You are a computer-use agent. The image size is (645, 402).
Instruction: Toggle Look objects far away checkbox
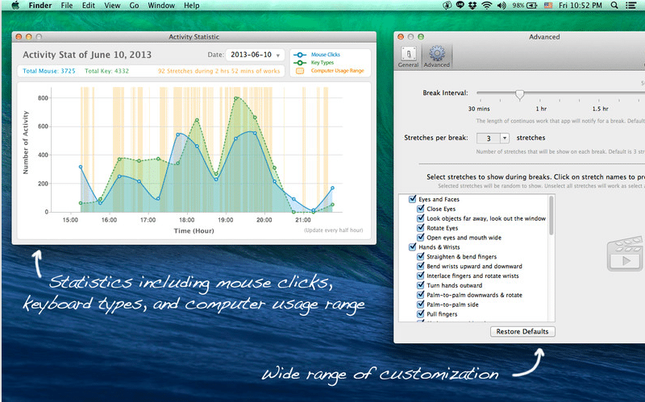pyautogui.click(x=420, y=218)
